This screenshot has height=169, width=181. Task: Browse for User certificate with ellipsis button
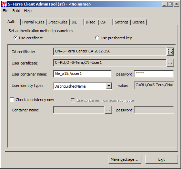[x=170, y=63]
